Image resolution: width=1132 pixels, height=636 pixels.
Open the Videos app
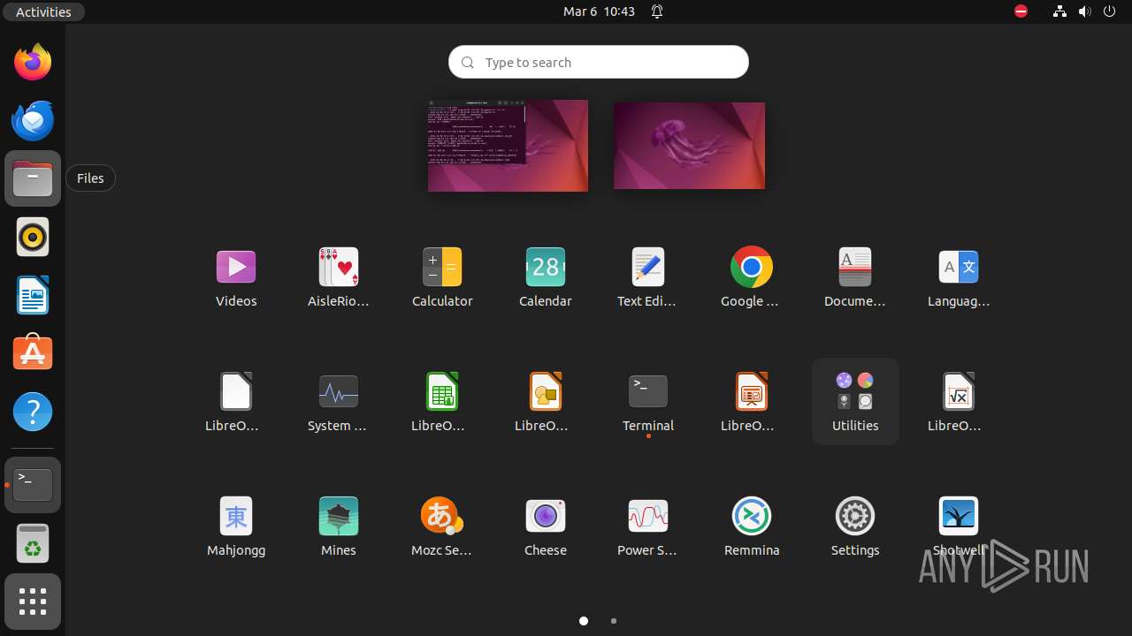(236, 277)
